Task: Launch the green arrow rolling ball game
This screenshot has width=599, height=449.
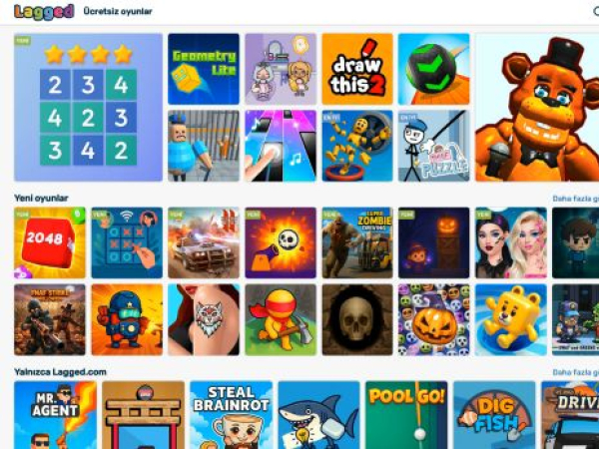Action: [x=434, y=69]
